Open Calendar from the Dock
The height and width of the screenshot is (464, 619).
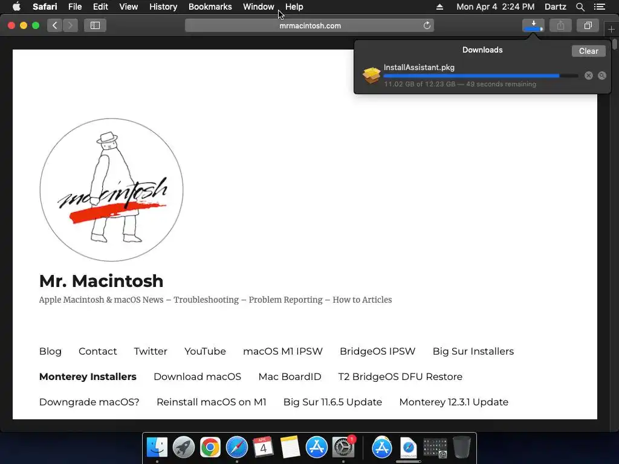tap(264, 448)
